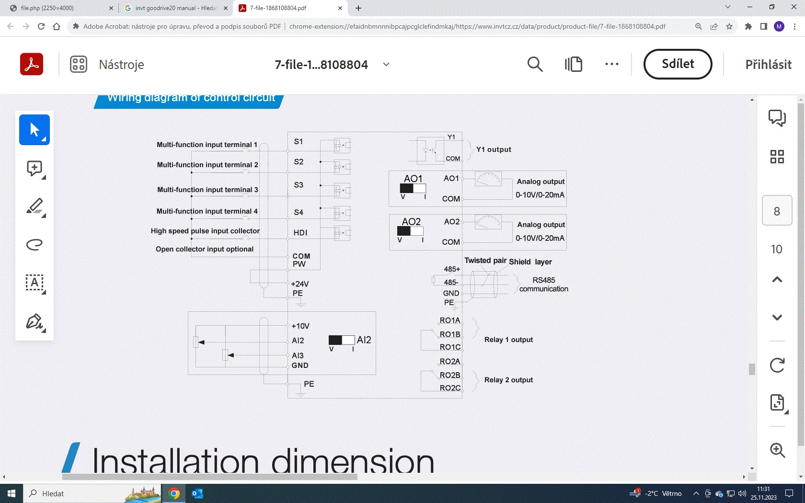Viewport: 805px width, 503px height.
Task: Click the Sdílet share button
Action: (x=678, y=64)
